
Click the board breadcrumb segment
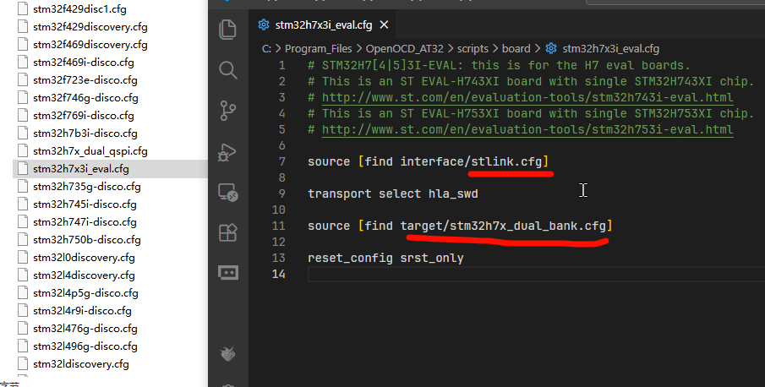[x=522, y=48]
